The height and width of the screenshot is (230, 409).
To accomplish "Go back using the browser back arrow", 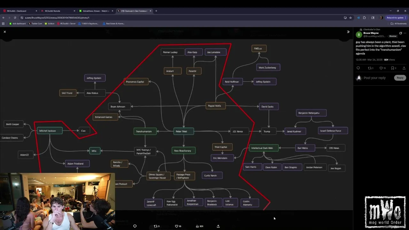I will tap(4, 18).
